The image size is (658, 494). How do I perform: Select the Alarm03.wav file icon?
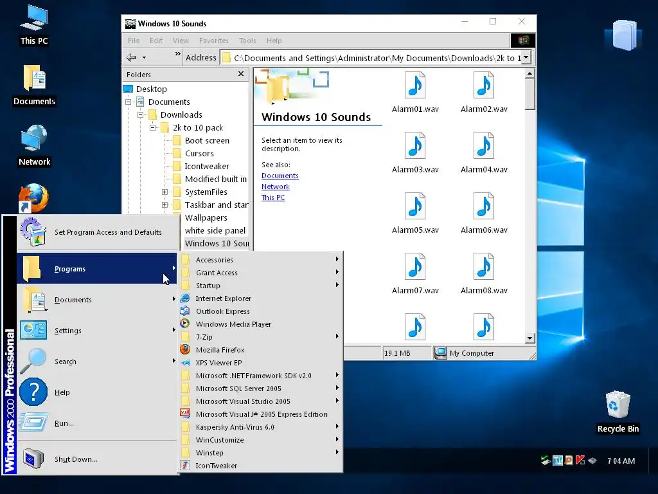tap(414, 146)
